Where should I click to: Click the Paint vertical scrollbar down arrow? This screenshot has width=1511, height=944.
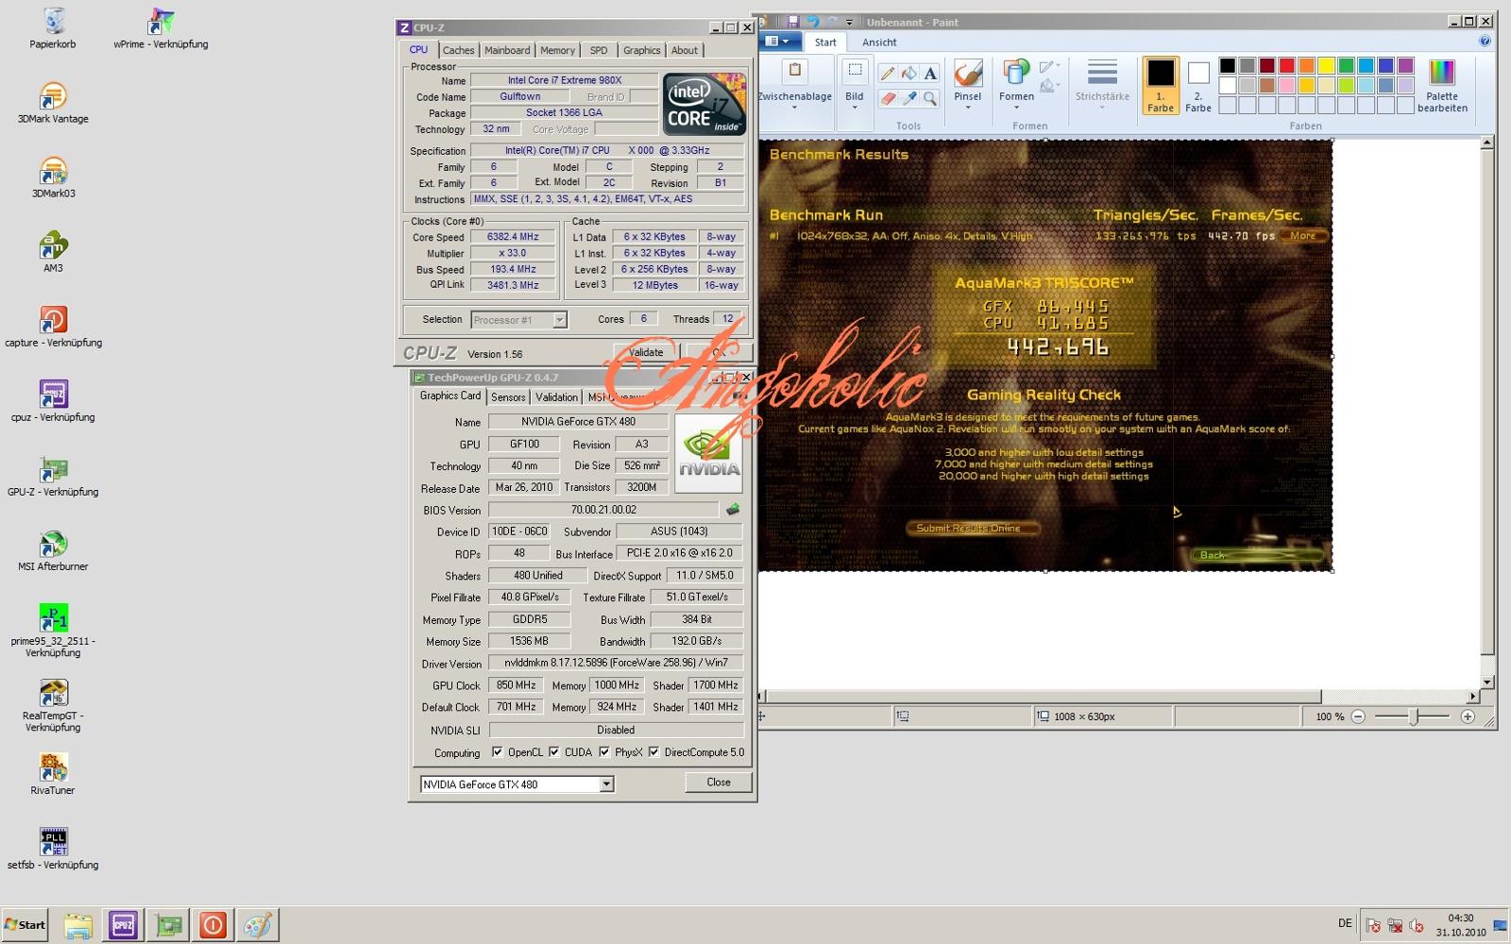click(1487, 683)
